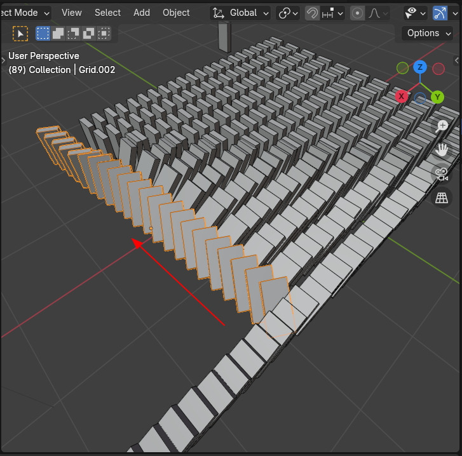Click the green Y axis on the gizmo
The image size is (462, 456).
438,97
